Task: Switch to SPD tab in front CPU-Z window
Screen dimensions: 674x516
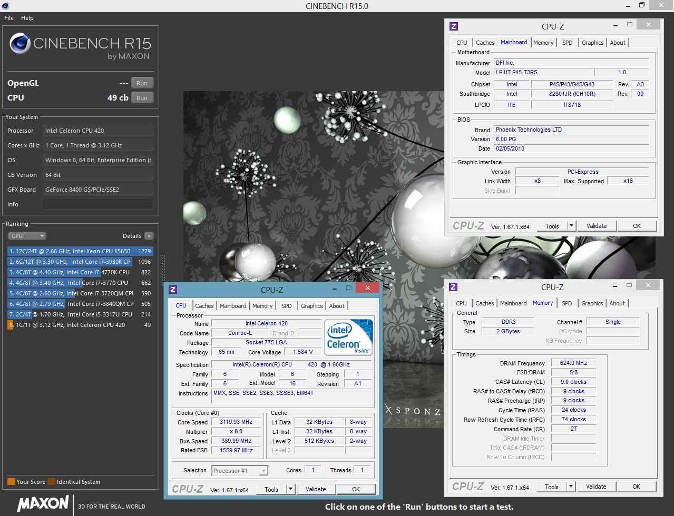Action: tap(287, 306)
